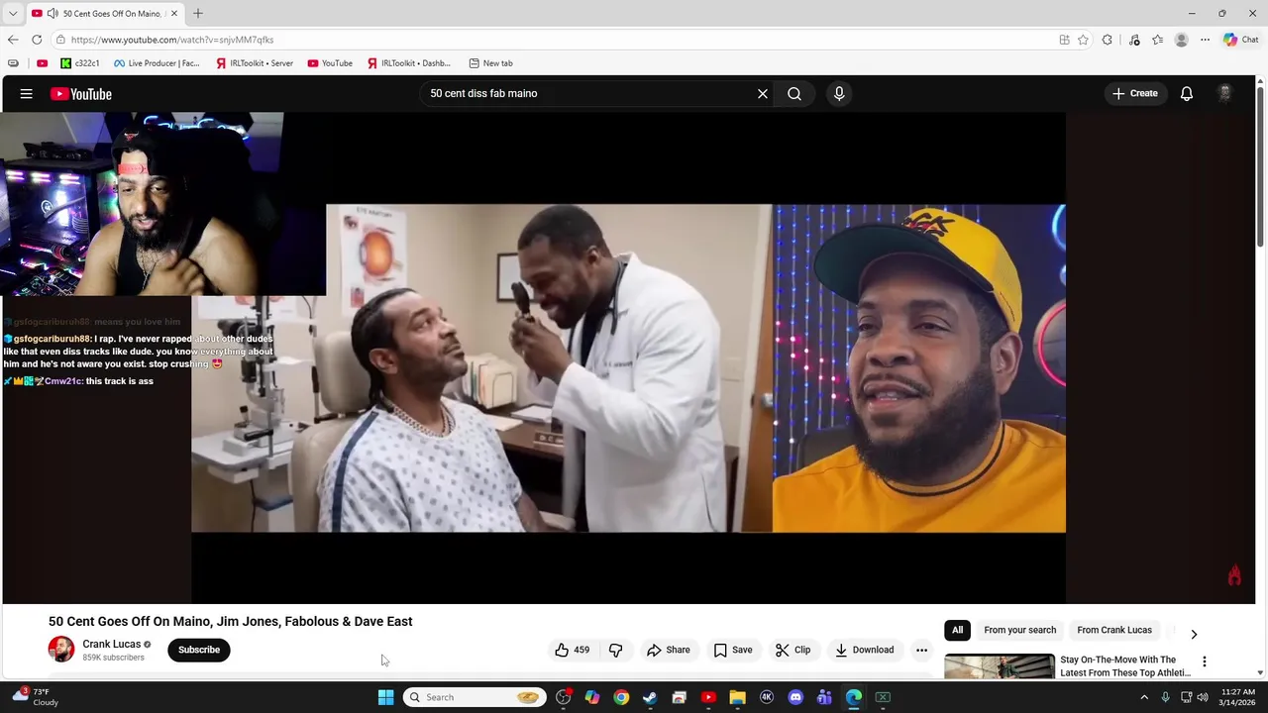Image resolution: width=1268 pixels, height=713 pixels.
Task: Add page to favorites star
Action: pyautogui.click(x=1084, y=40)
